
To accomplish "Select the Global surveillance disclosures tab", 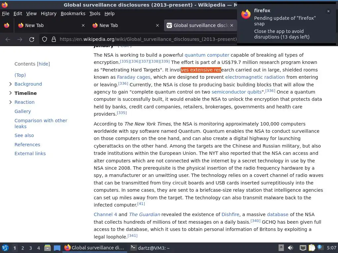I will click(x=200, y=25).
